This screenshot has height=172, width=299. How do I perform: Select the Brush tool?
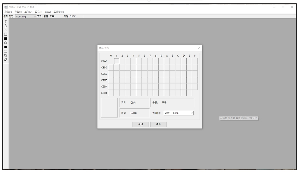(5, 26)
